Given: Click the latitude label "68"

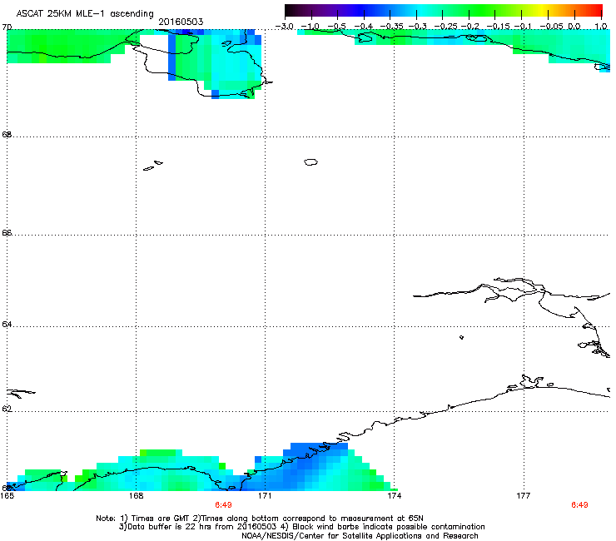Looking at the screenshot, I should [7, 135].
